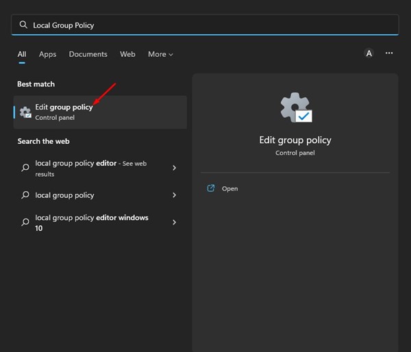Click the Open external-link icon in preview
Viewport: 411px width, 352px height.
point(211,188)
